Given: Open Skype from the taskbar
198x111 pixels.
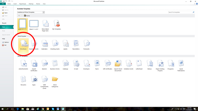Looking at the screenshot, I should (53, 109).
